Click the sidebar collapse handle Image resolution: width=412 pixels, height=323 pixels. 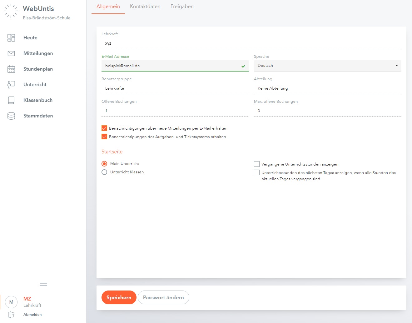(x=43, y=284)
